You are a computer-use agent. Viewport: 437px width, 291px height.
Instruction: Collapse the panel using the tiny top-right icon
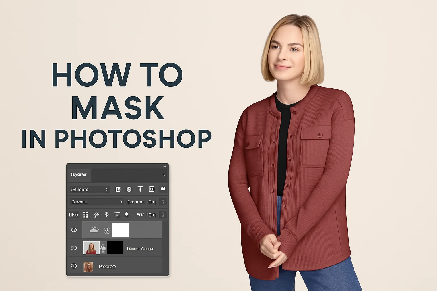click(x=164, y=166)
